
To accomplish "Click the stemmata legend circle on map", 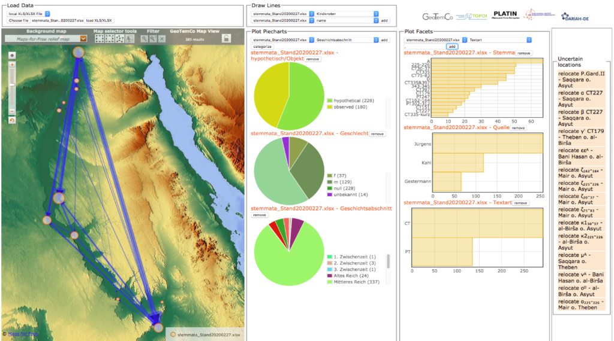I will [173, 335].
